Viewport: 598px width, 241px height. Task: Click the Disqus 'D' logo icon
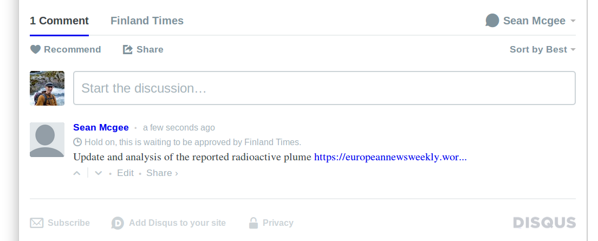tap(118, 223)
